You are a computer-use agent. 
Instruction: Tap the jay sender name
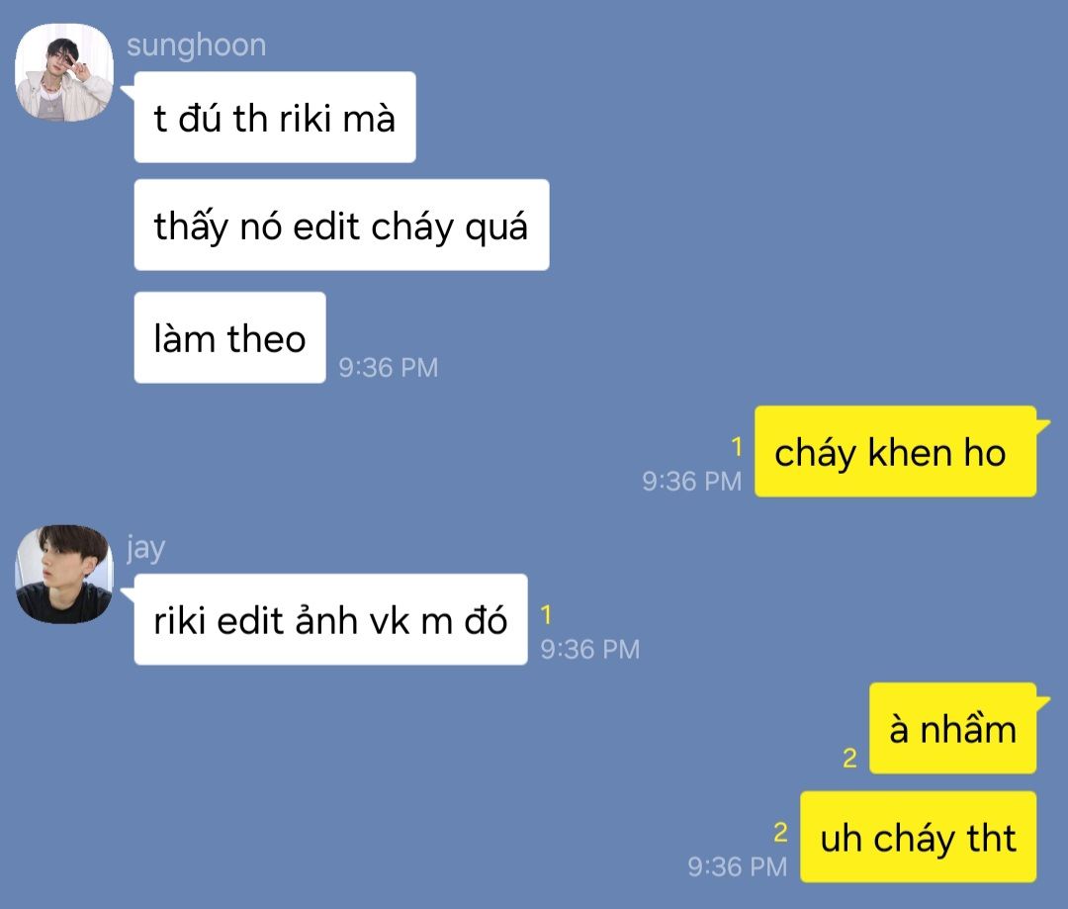[145, 548]
